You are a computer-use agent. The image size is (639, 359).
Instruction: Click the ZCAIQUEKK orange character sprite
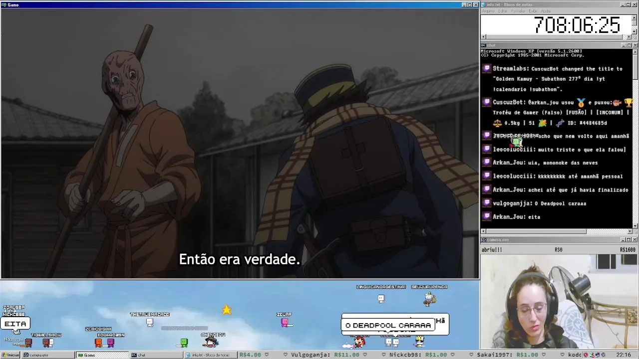click(98, 343)
